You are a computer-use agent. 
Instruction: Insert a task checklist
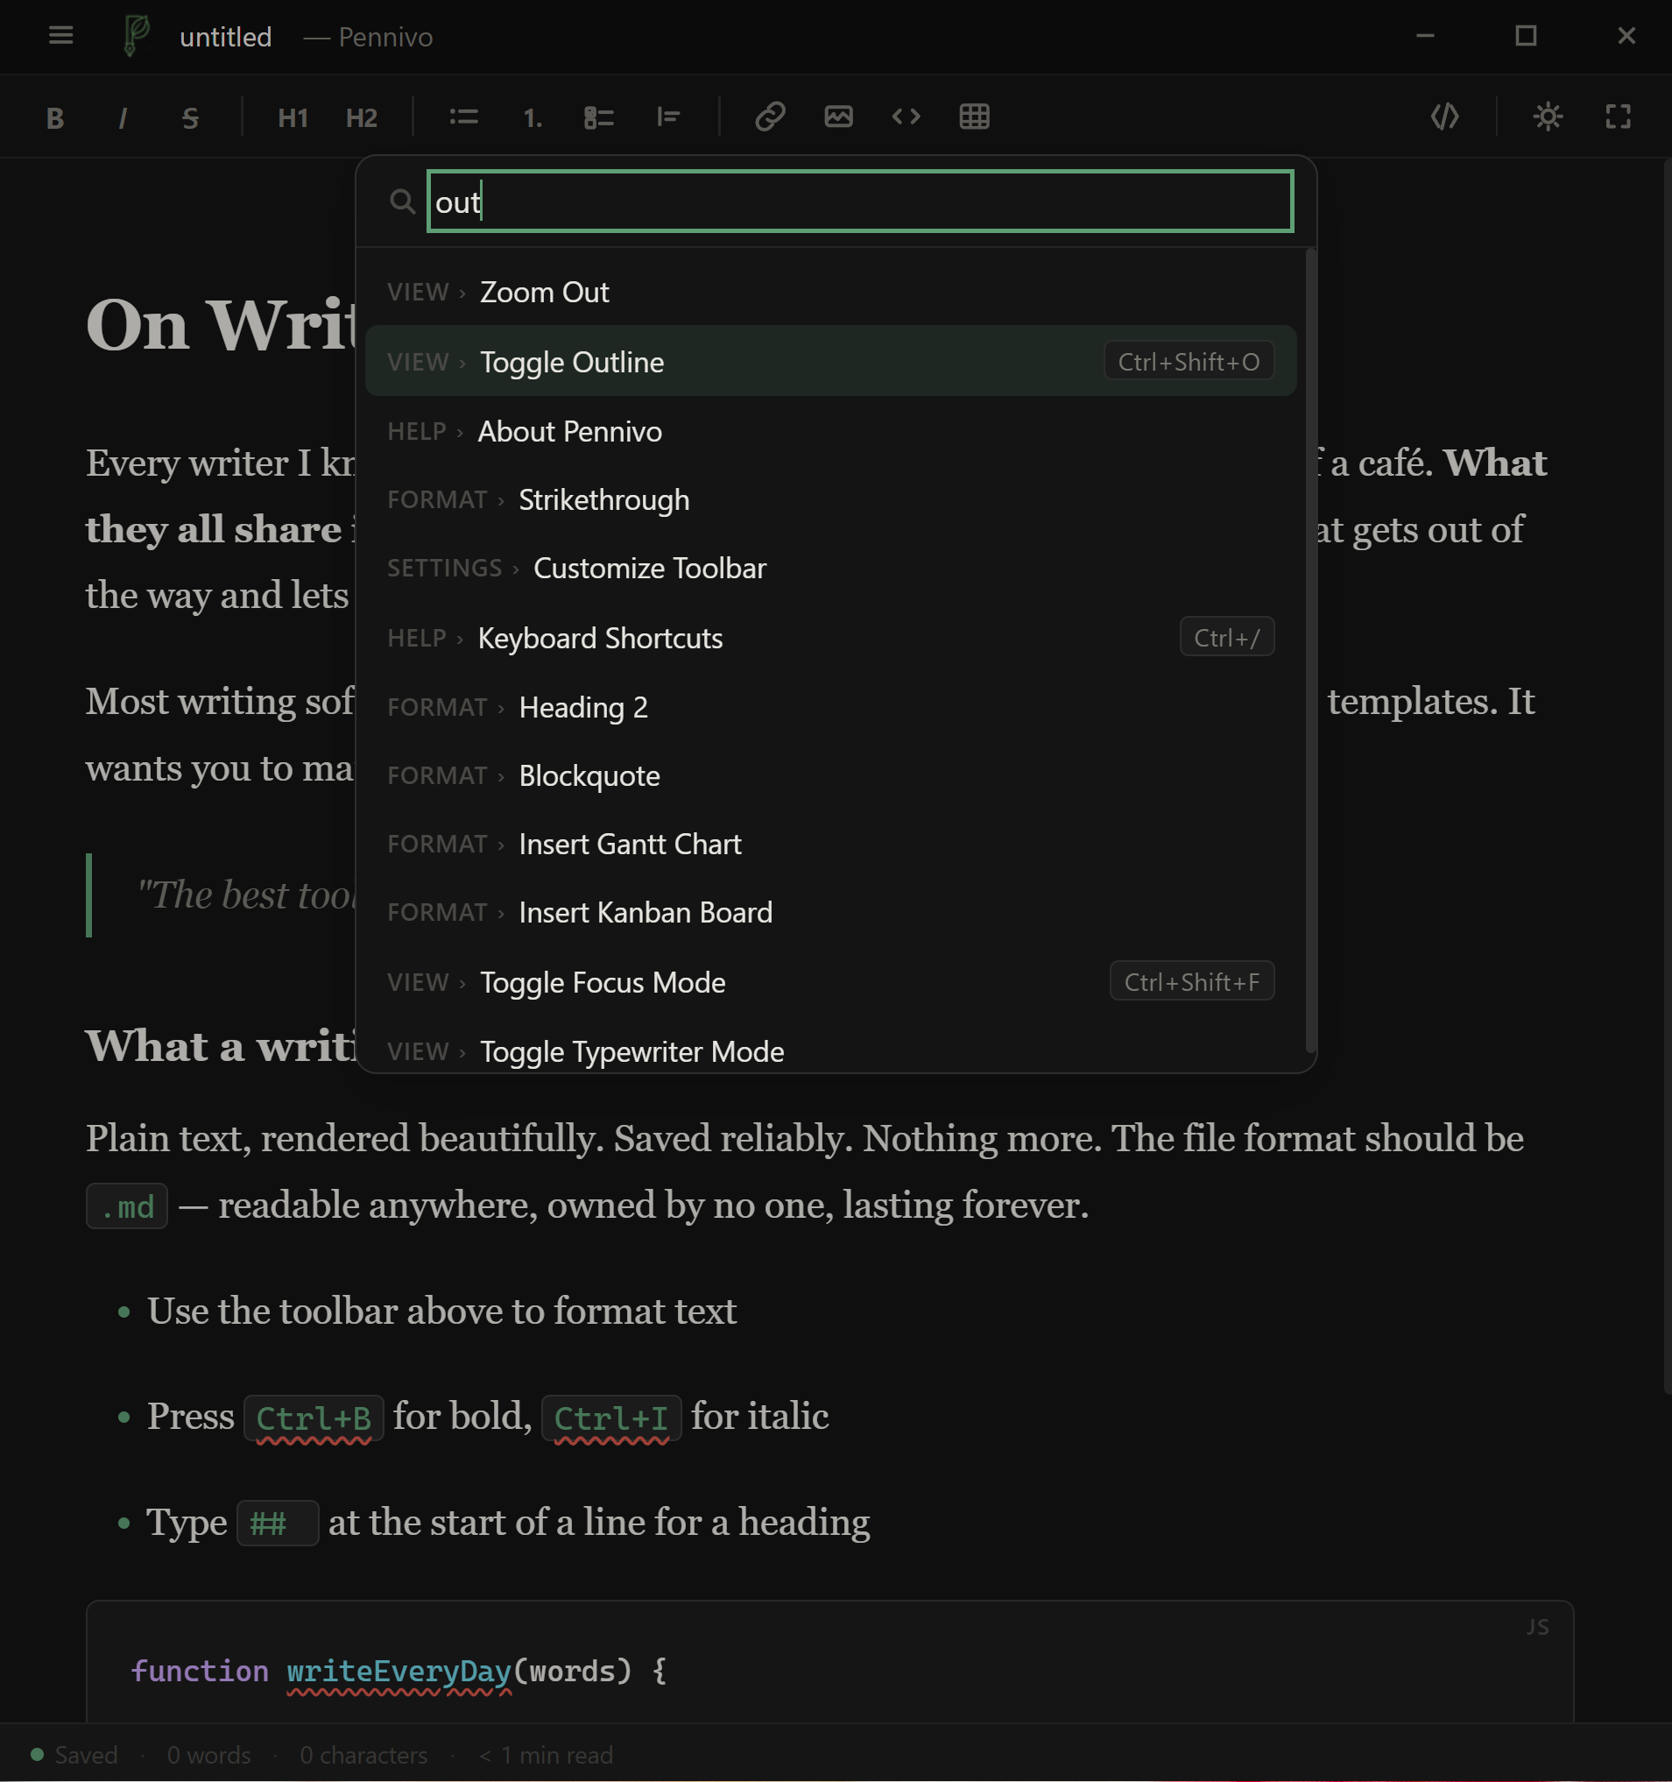pos(598,117)
